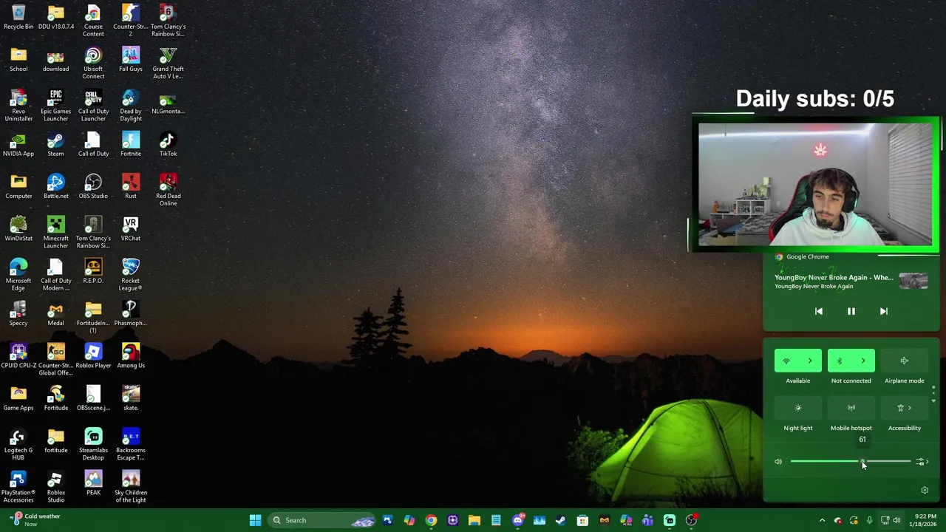This screenshot has height=532, width=946.
Task: Launch OBS Studio from the desktop
Action: coord(93,187)
